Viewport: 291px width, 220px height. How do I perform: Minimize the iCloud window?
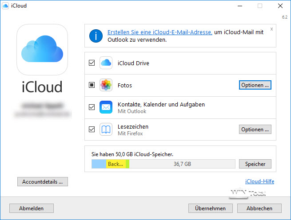point(240,6)
